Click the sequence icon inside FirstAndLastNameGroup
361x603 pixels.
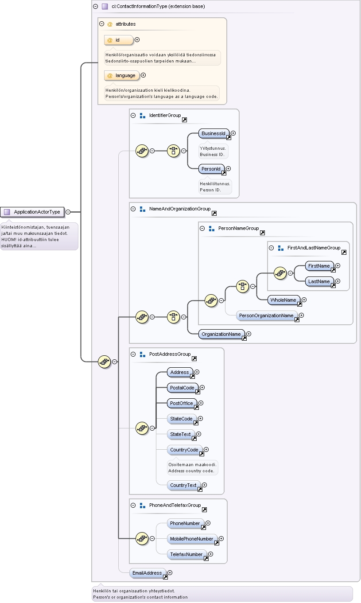click(x=280, y=273)
